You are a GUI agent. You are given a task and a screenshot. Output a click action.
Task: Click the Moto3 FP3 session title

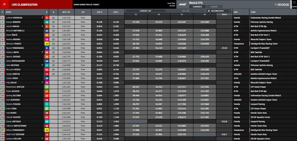(196, 3)
